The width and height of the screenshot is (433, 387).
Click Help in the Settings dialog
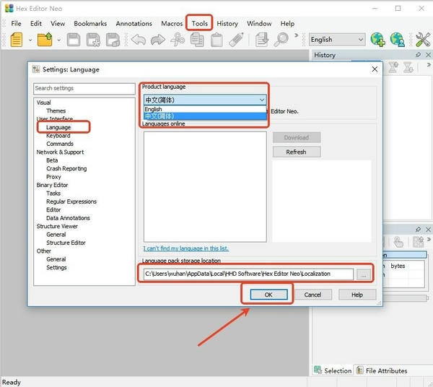click(357, 295)
